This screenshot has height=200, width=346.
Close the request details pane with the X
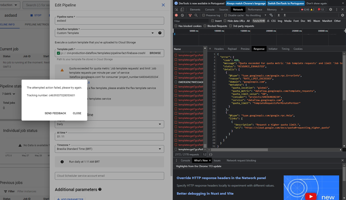(210, 49)
